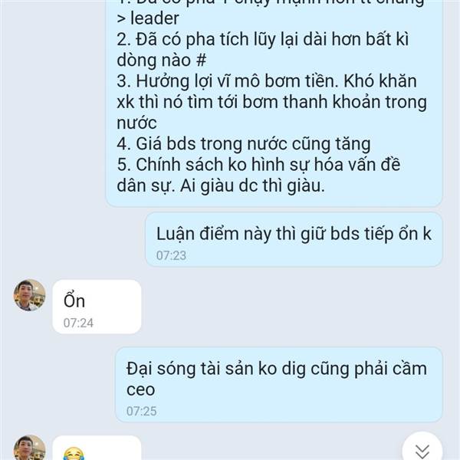Click the line '4. Giá bds trong nước cũng tăng'

(244, 144)
